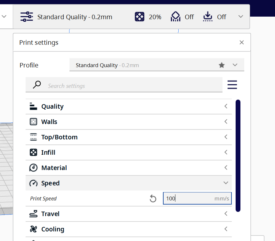Click the Search settings field
This screenshot has width=275, height=241.
tap(124, 85)
